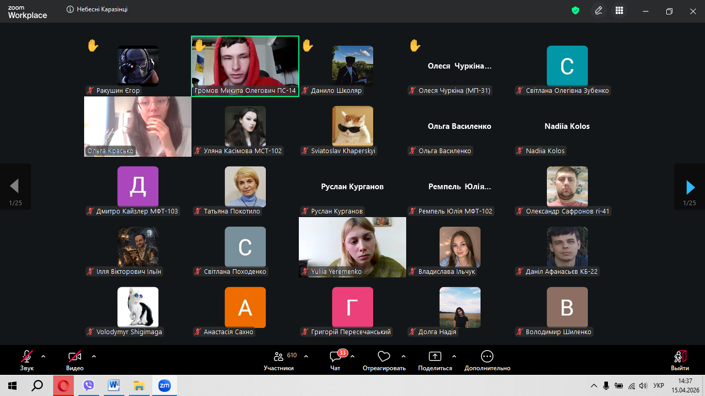The width and height of the screenshot is (705, 396).
Task: Open the annotation pencil tool
Action: 599,10
